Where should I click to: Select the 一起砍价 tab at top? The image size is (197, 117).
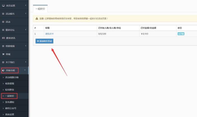[x=40, y=9]
